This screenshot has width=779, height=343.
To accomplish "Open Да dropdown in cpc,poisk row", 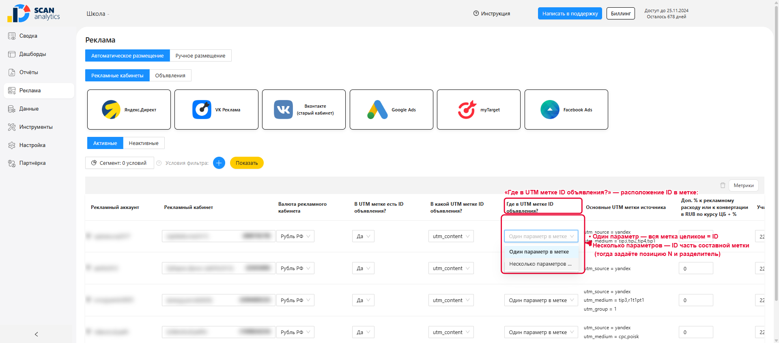I will click(x=363, y=332).
